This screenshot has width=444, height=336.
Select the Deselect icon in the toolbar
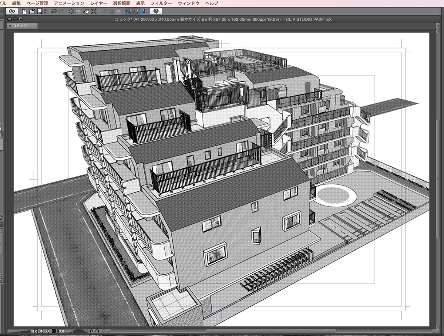pos(71,11)
